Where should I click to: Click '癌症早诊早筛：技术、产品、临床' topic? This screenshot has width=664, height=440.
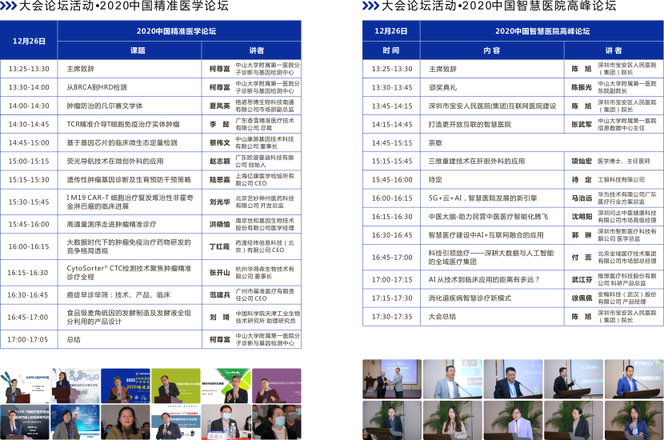click(118, 294)
